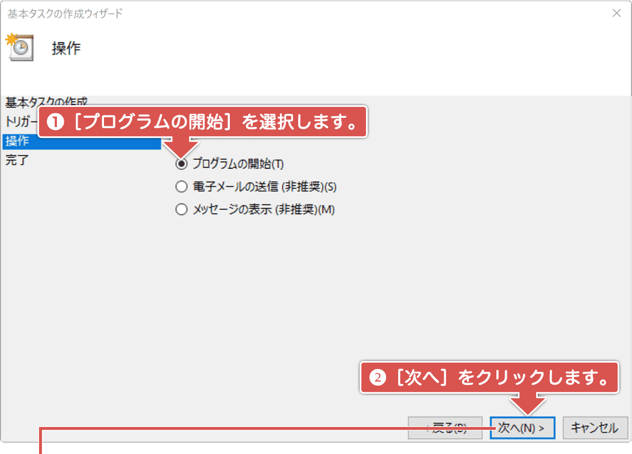Screen dimensions: 632x454
Task: Click the 戻る(B) button
Action: (445, 428)
